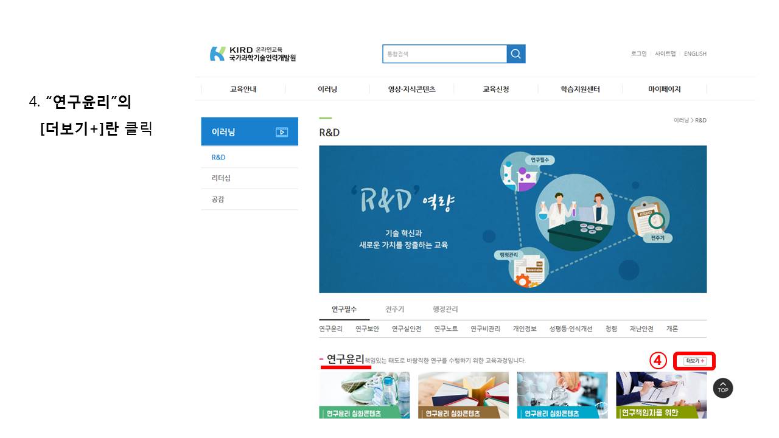Screen dimensions: 779x438
Task: Open the 연구책임자를 위한 course thumbnail
Action: coord(661,395)
